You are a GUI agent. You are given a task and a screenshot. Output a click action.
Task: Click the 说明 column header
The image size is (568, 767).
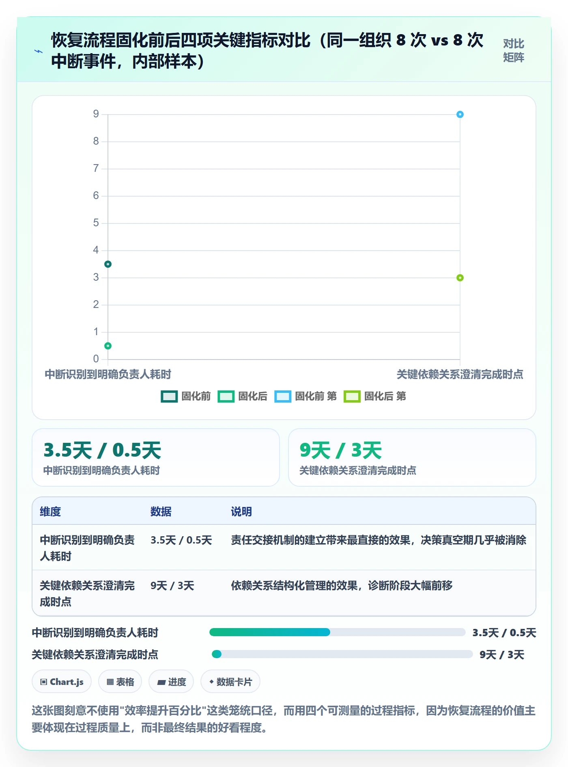(241, 511)
